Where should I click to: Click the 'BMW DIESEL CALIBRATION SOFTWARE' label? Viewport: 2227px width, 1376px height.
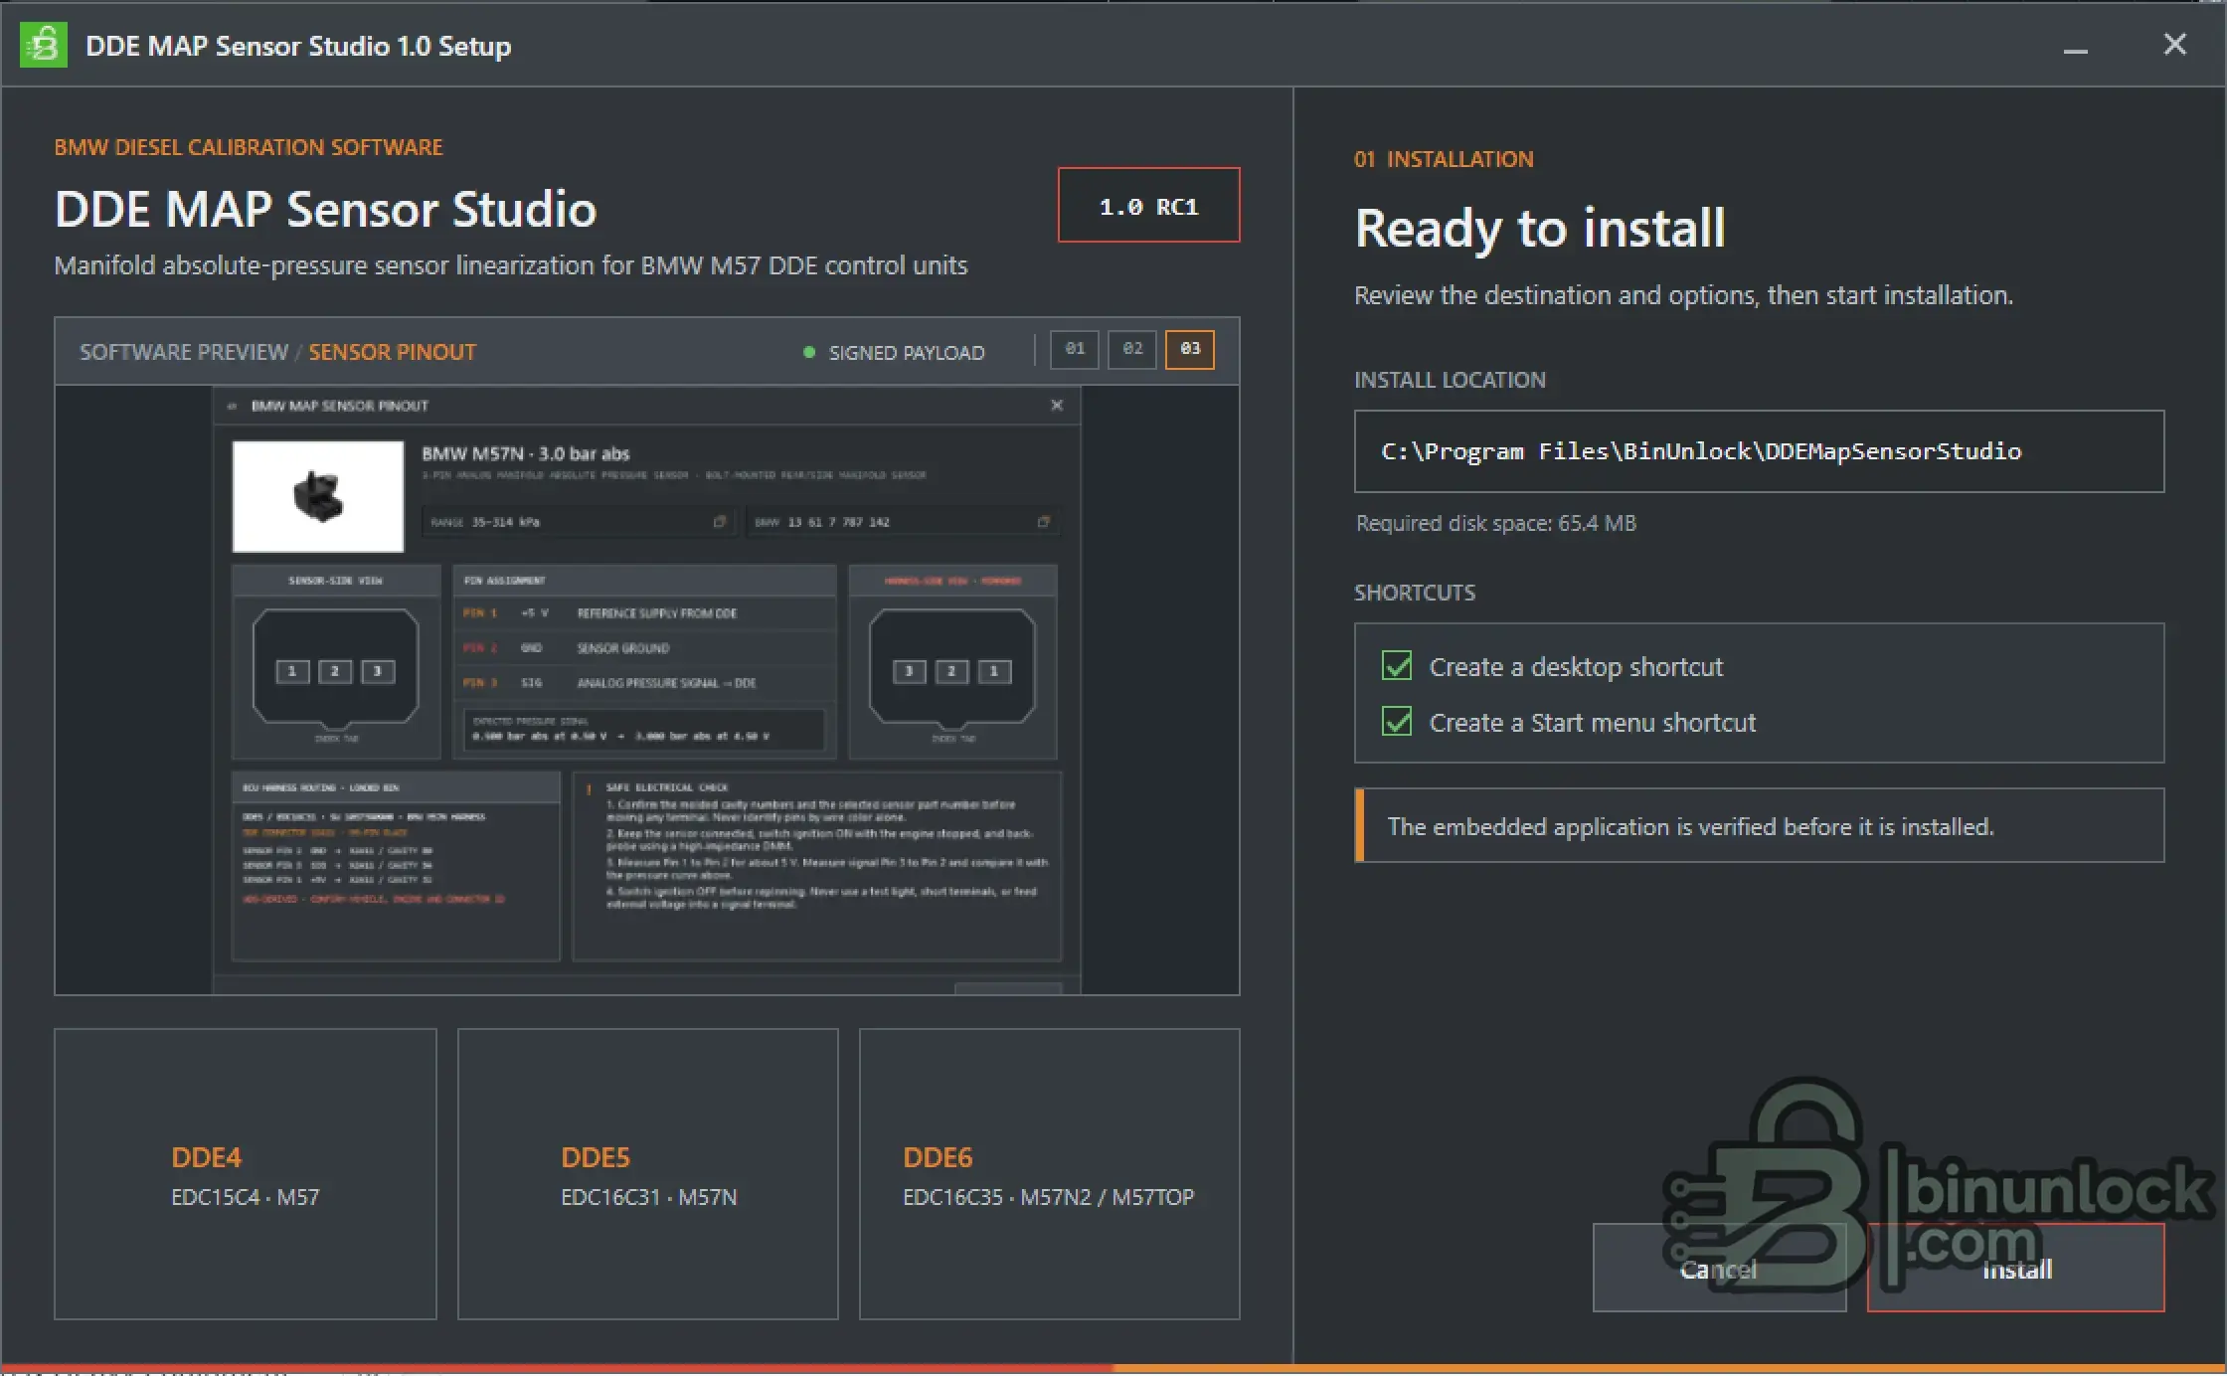(249, 147)
